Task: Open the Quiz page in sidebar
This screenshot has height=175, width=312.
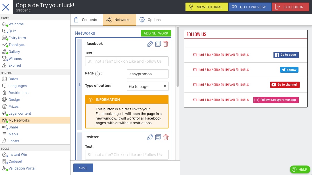Action: click(x=12, y=31)
